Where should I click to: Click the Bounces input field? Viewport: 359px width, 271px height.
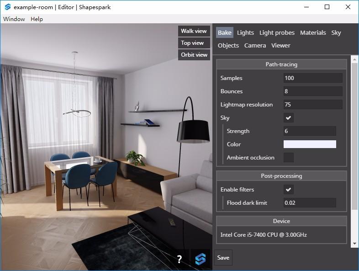pyautogui.click(x=313, y=91)
